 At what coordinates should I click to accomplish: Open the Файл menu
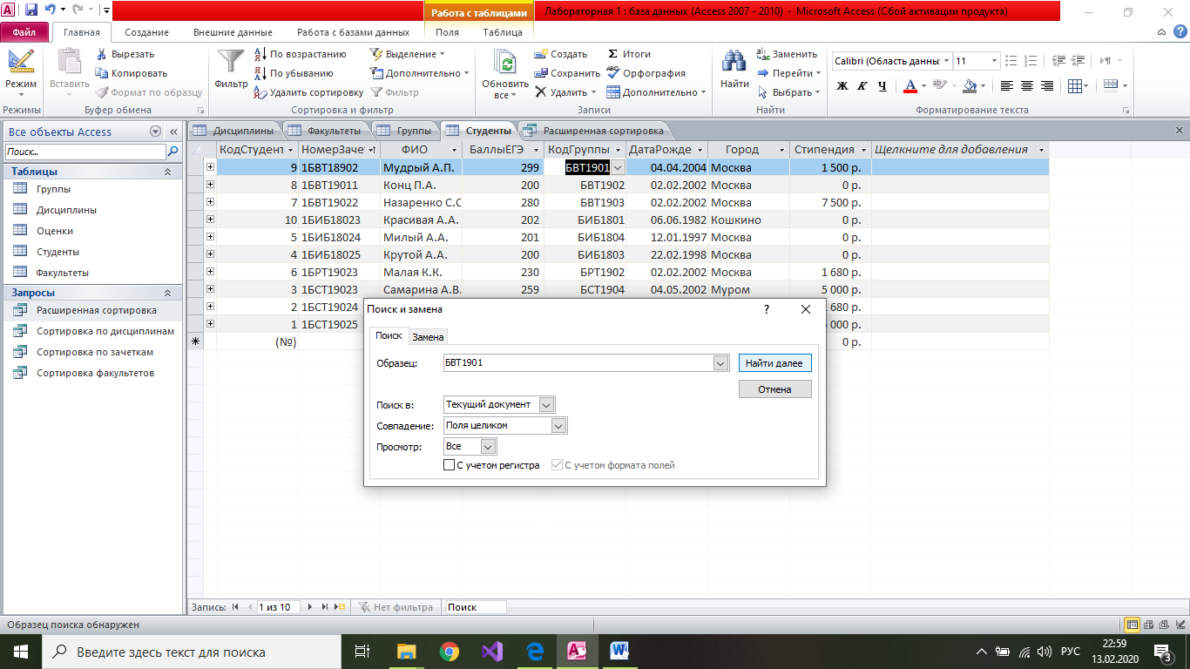[24, 32]
